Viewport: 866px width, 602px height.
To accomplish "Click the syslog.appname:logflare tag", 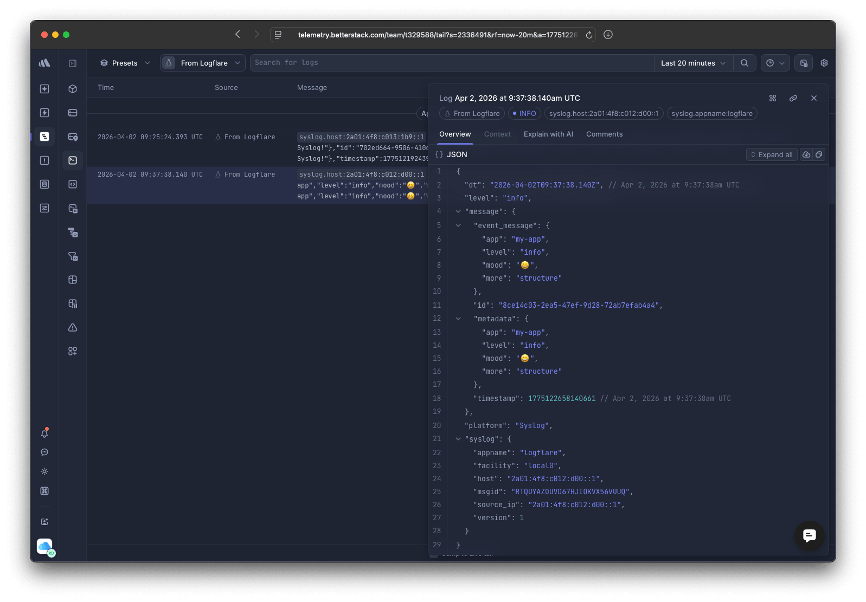I will [711, 113].
